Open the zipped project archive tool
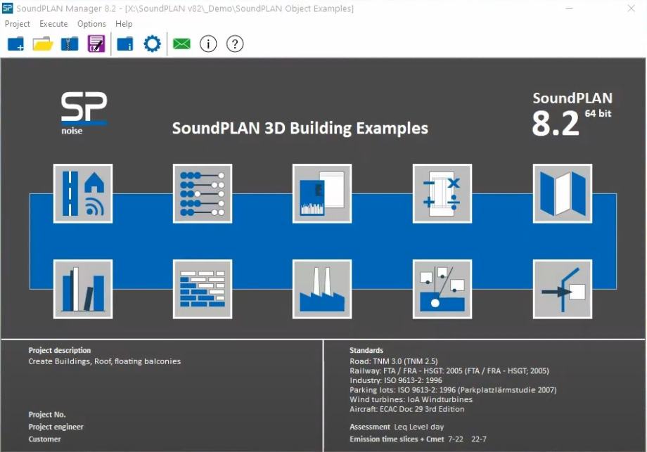 point(68,44)
